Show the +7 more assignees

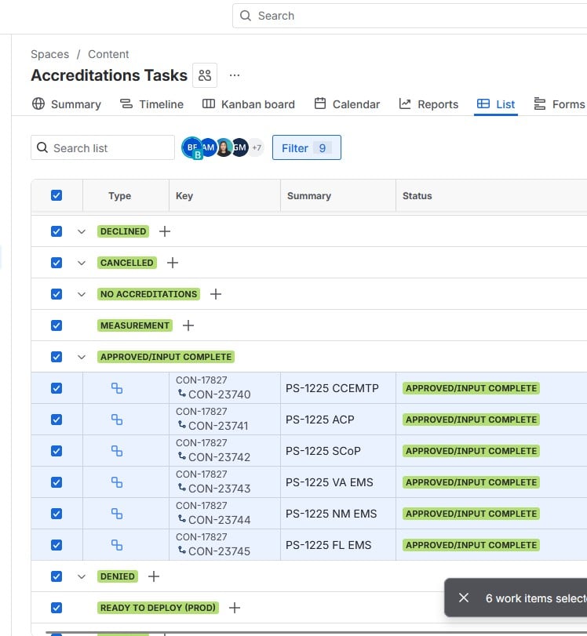(256, 147)
